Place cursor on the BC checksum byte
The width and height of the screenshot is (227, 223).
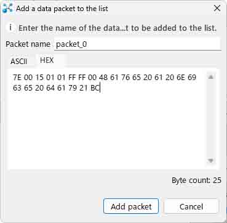pyautogui.click(x=95, y=89)
